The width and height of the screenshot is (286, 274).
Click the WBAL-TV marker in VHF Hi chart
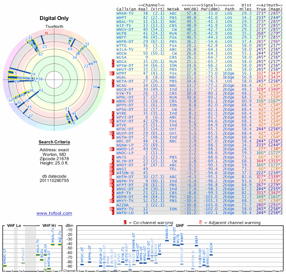tap(53, 244)
